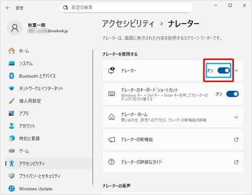Viewport: 252px width, 195px height.
Task: Expand the ナレーター row chevron
Action: pyautogui.click(x=236, y=71)
